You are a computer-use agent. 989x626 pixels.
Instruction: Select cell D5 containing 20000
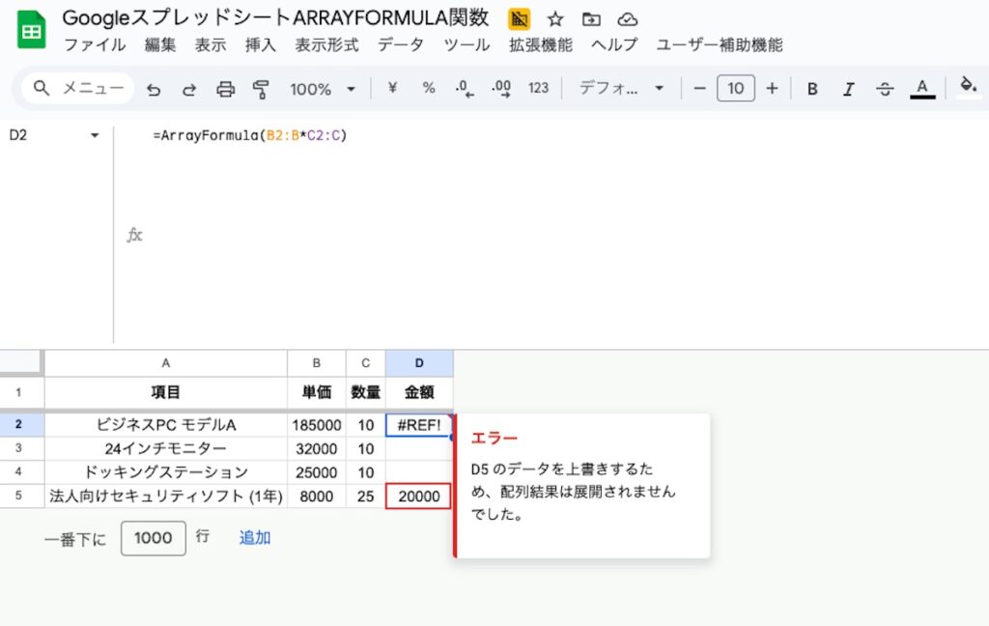[418, 496]
